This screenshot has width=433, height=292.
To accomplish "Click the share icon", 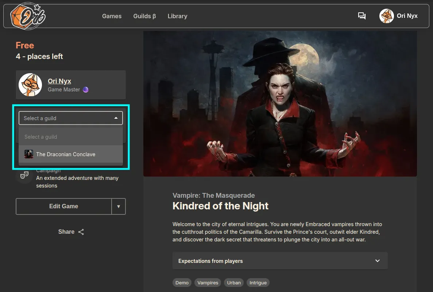I will pyautogui.click(x=81, y=232).
